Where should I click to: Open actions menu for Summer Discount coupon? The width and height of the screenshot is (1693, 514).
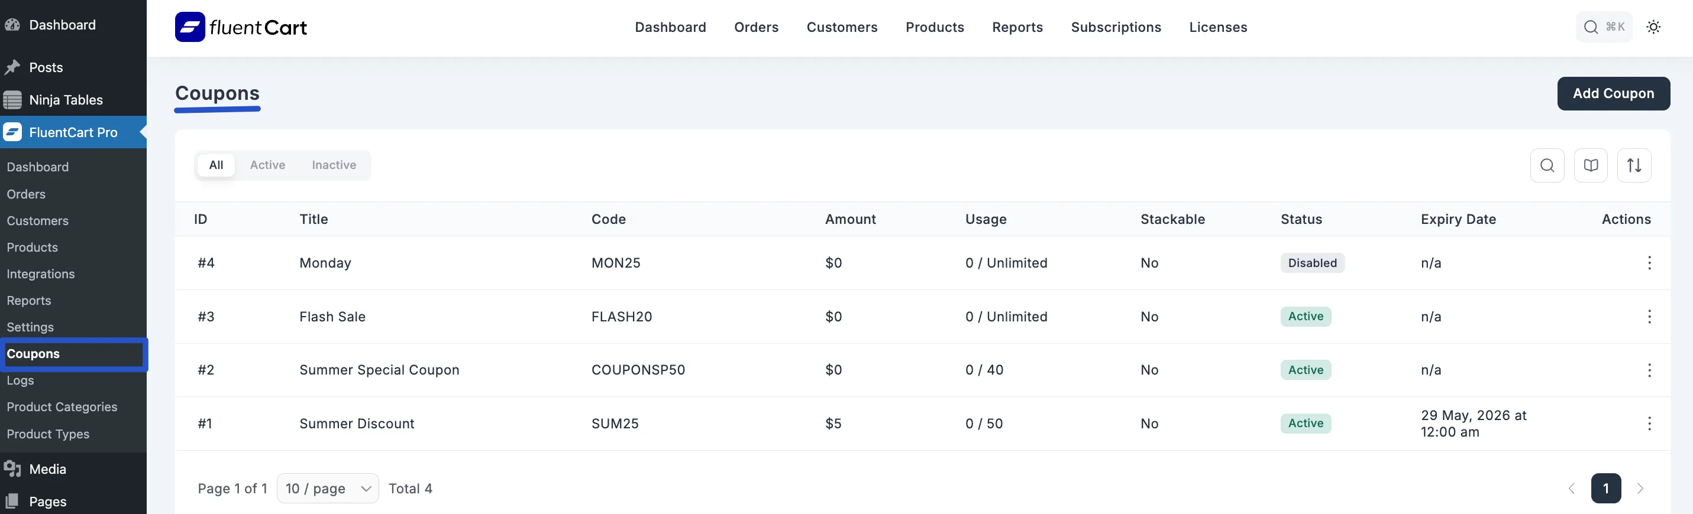pyautogui.click(x=1648, y=424)
